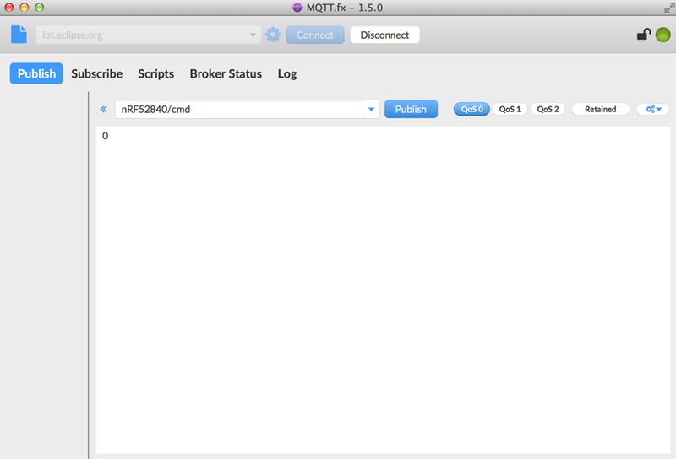Click the Disconnect button

click(x=384, y=35)
